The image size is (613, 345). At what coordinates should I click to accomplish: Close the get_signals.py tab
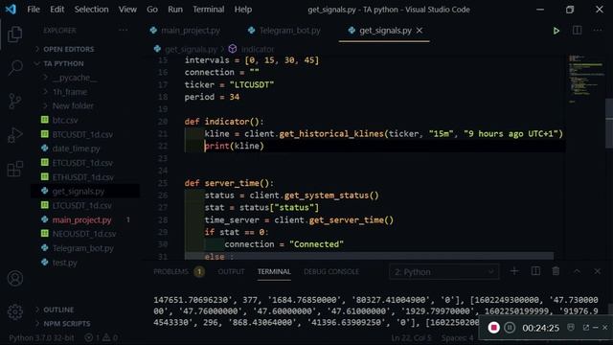click(420, 30)
